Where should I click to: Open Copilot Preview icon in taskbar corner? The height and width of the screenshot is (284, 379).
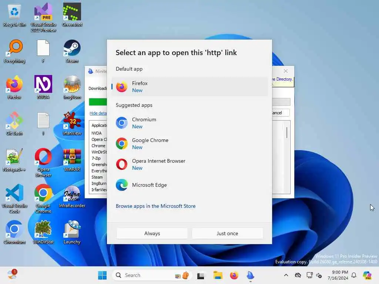(x=368, y=275)
